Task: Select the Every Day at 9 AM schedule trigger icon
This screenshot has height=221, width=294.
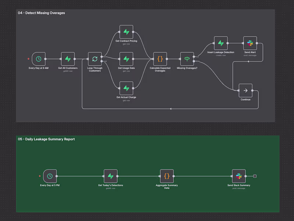Action: [39, 59]
